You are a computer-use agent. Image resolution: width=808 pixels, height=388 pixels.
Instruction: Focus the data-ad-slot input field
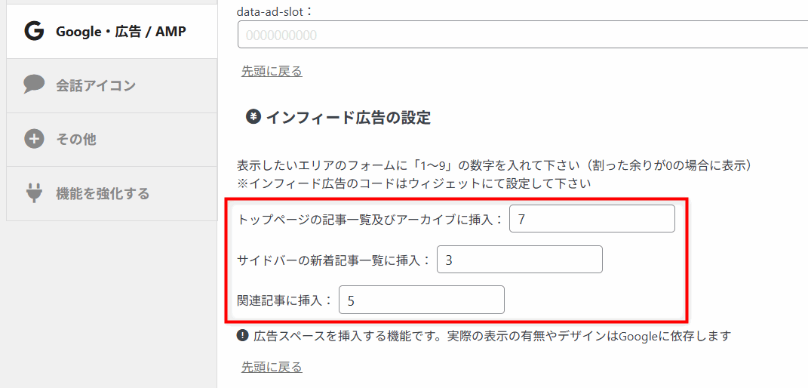[x=523, y=35]
